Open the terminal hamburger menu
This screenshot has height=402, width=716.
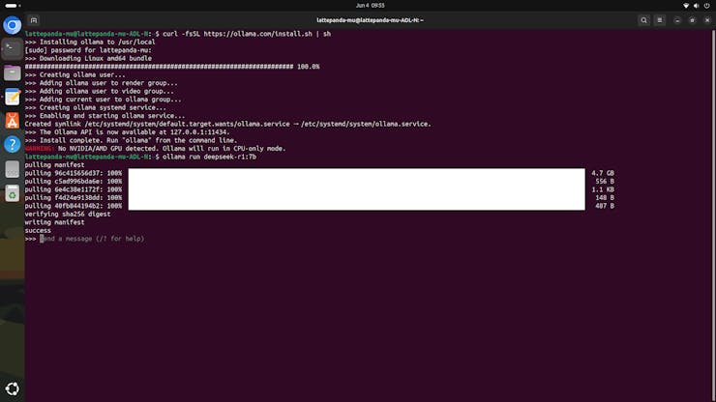pos(659,20)
